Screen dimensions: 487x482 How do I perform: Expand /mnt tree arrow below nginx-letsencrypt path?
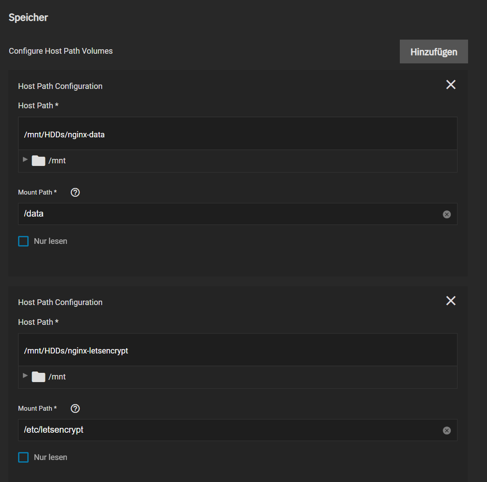click(x=26, y=375)
